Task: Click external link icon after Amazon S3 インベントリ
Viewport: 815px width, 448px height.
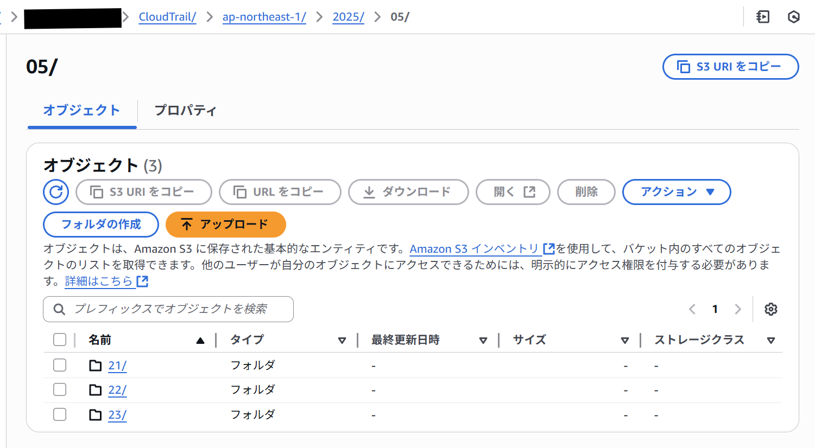Action: pyautogui.click(x=549, y=248)
